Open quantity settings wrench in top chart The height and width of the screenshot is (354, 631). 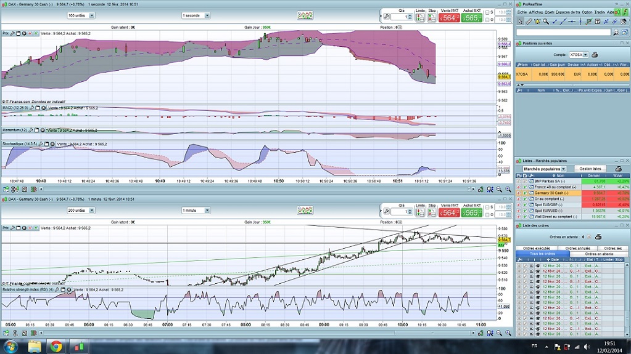click(x=386, y=16)
